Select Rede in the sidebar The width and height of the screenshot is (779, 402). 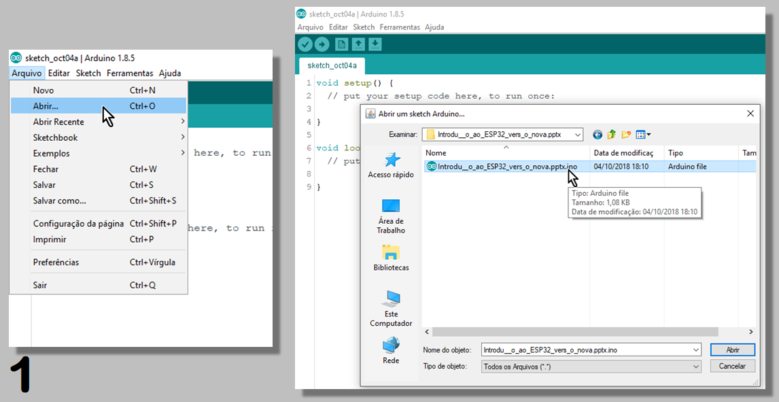[391, 350]
